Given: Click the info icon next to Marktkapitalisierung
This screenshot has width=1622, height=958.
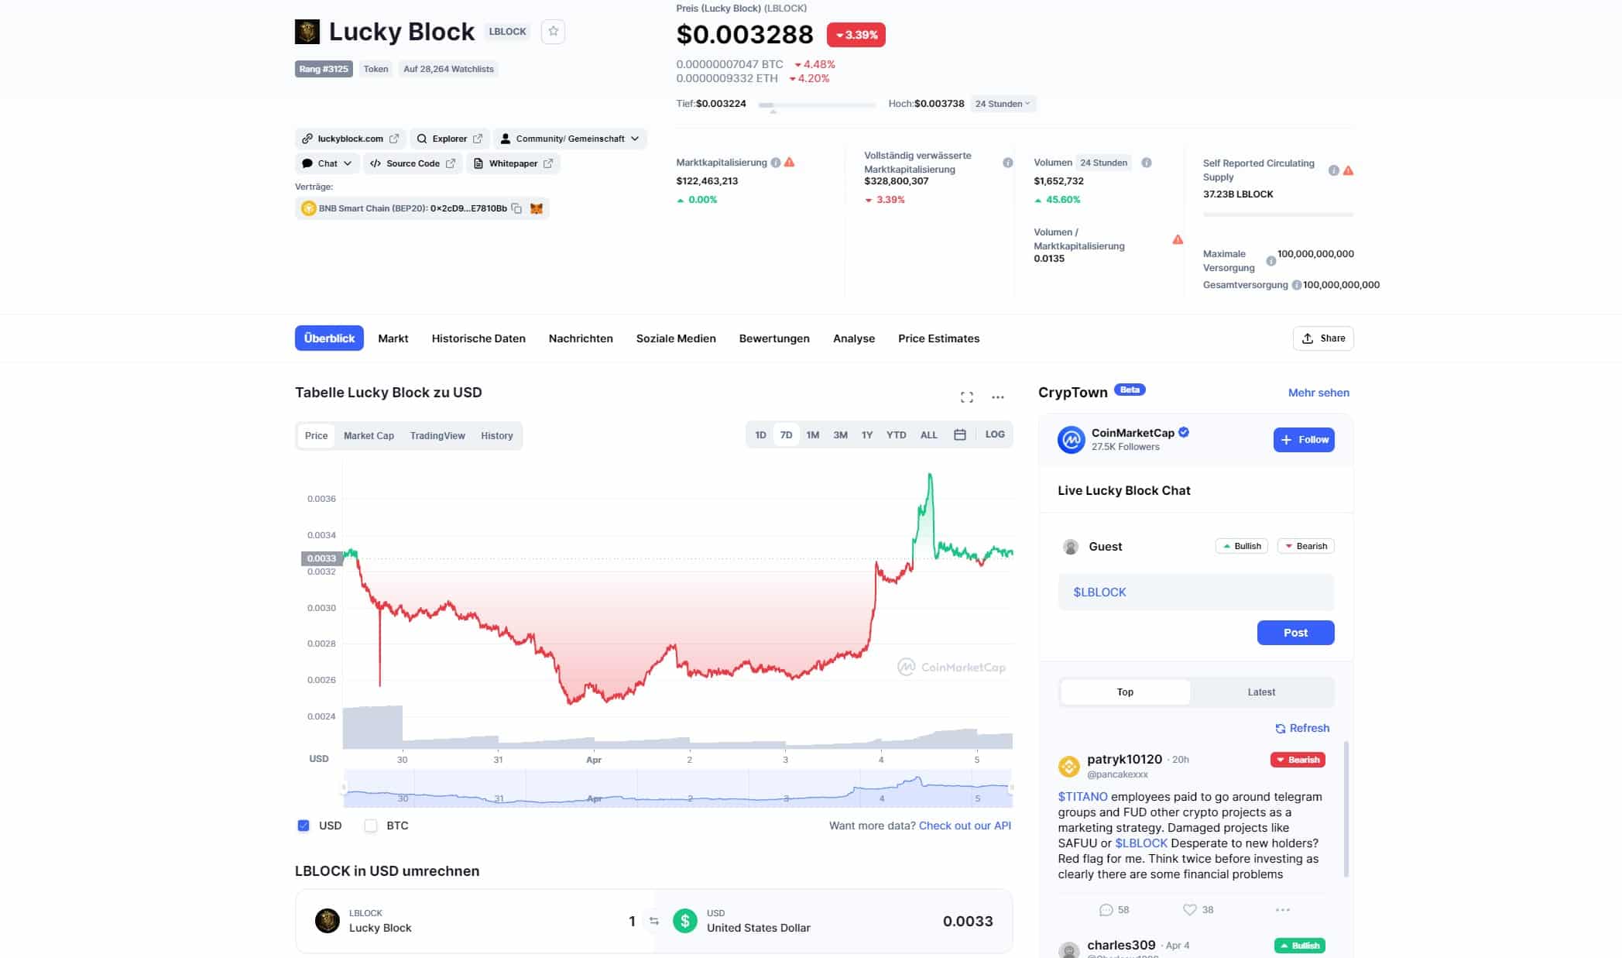Looking at the screenshot, I should click(775, 163).
